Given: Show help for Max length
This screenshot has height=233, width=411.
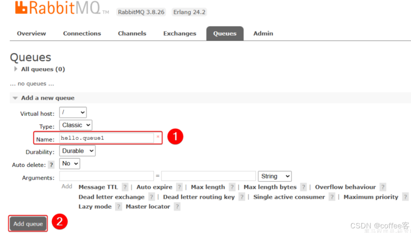Looking at the screenshot, I should [x=232, y=187].
